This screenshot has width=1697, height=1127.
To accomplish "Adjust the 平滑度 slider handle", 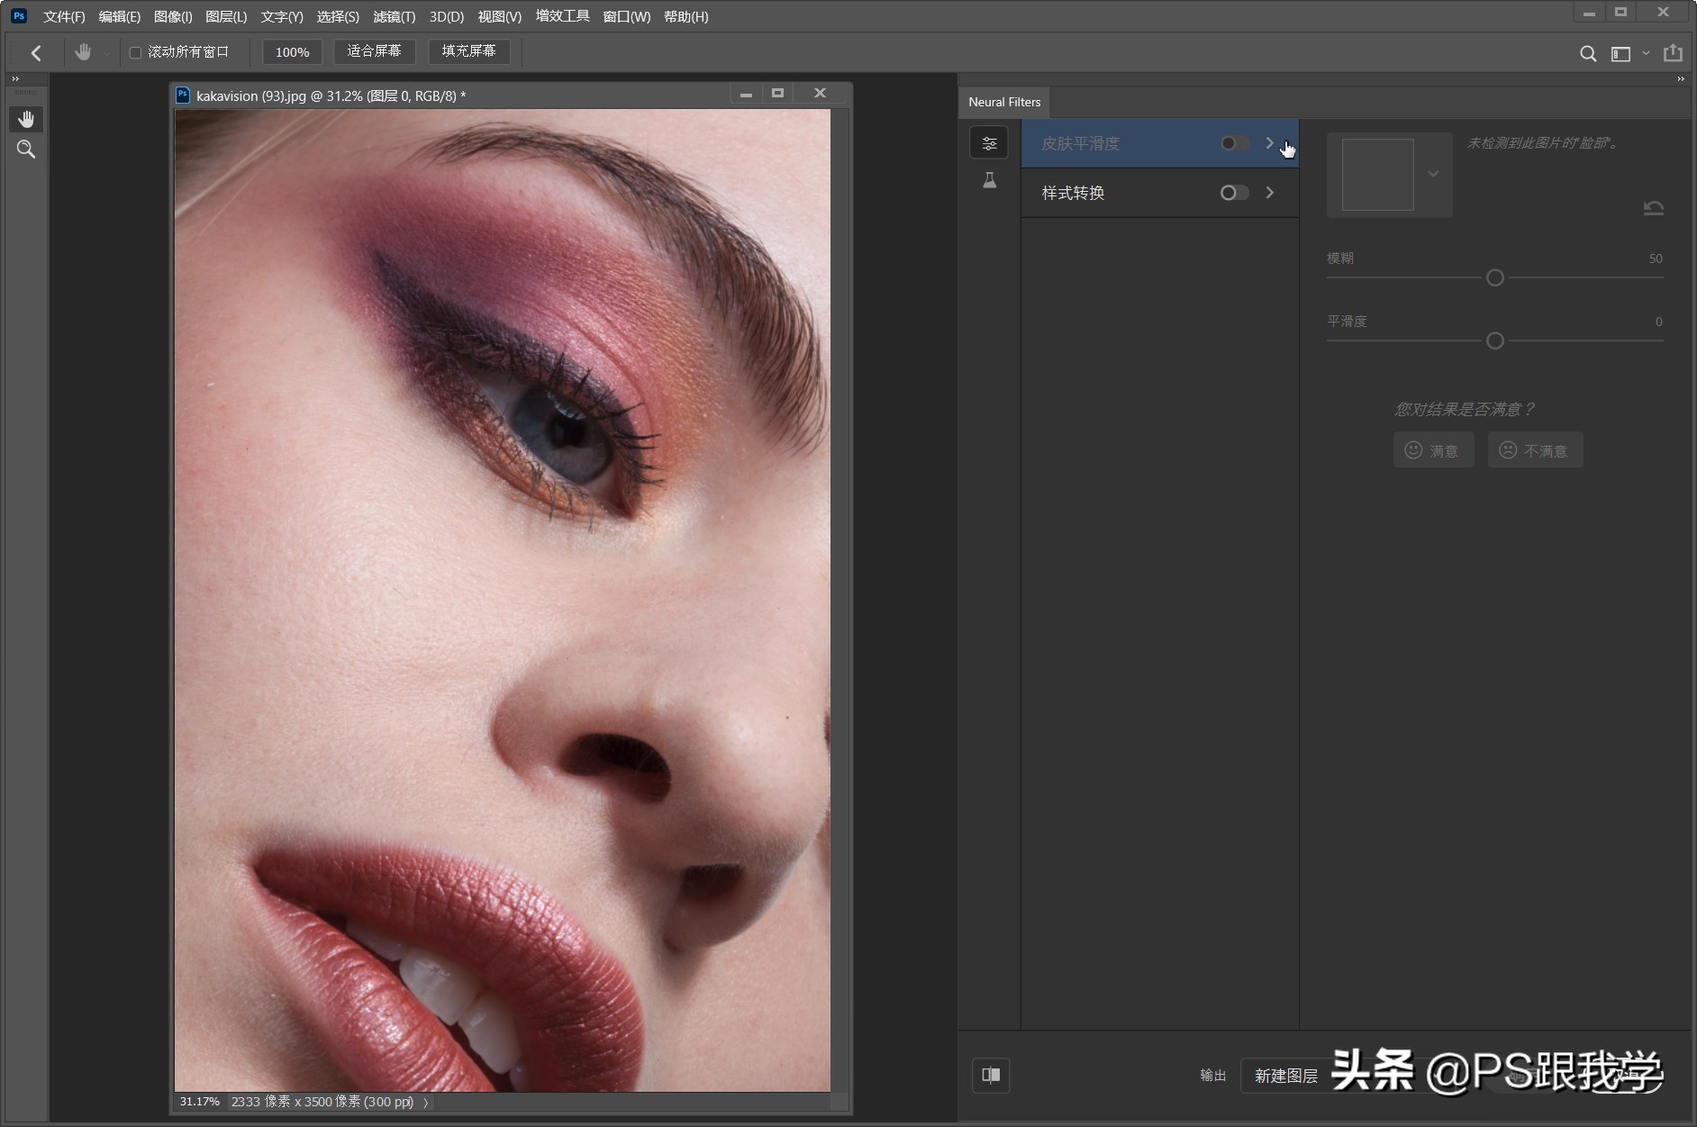I will [1495, 341].
